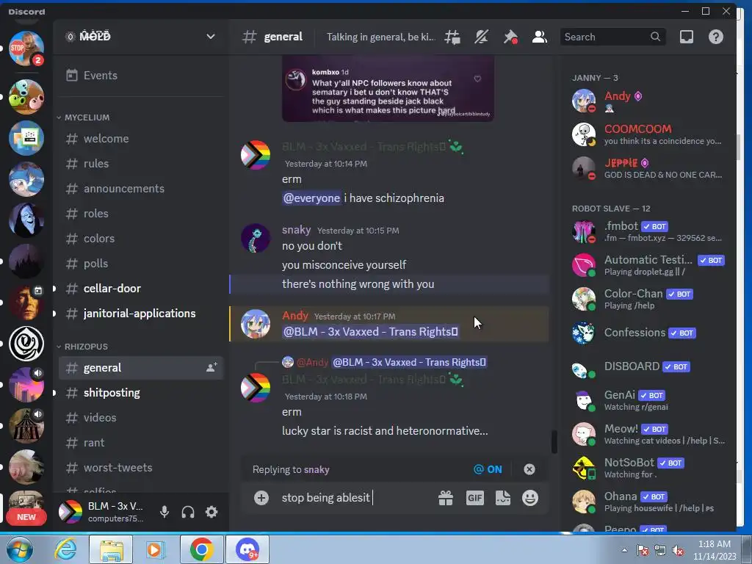Open the worst-tweets channel

tap(140, 468)
